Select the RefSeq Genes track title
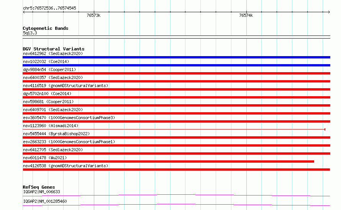This screenshot has width=341, height=210. pyautogui.click(x=39, y=187)
